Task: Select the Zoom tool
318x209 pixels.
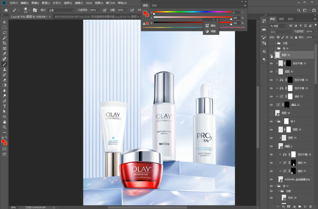Action: [x=4, y=127]
